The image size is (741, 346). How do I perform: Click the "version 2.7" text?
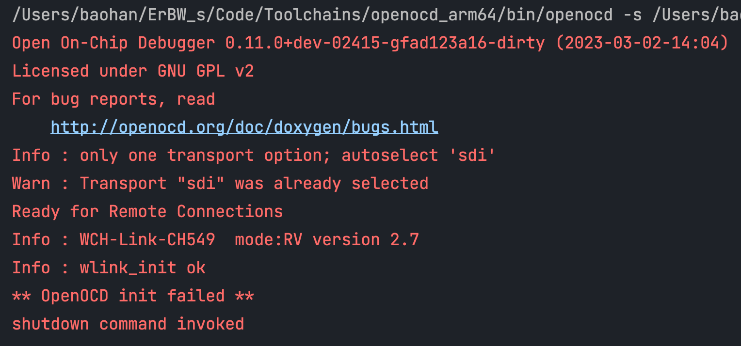click(x=365, y=240)
